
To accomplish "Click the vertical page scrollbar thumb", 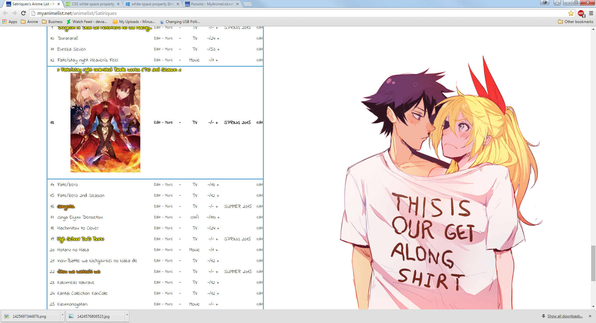I will (593, 263).
